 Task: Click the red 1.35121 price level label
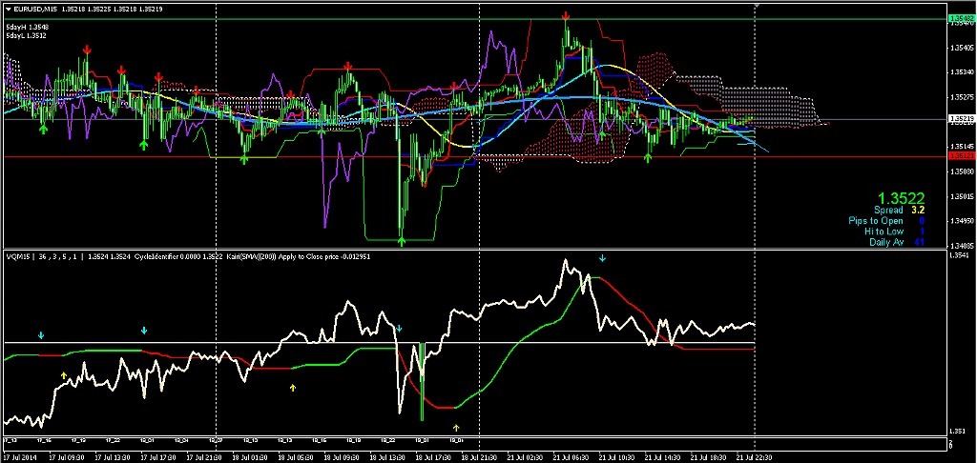click(x=961, y=154)
